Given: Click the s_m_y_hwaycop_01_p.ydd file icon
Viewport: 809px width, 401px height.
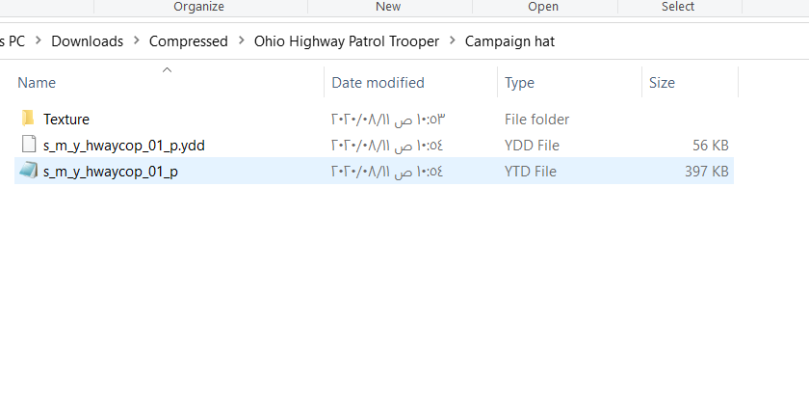Looking at the screenshot, I should pyautogui.click(x=27, y=146).
